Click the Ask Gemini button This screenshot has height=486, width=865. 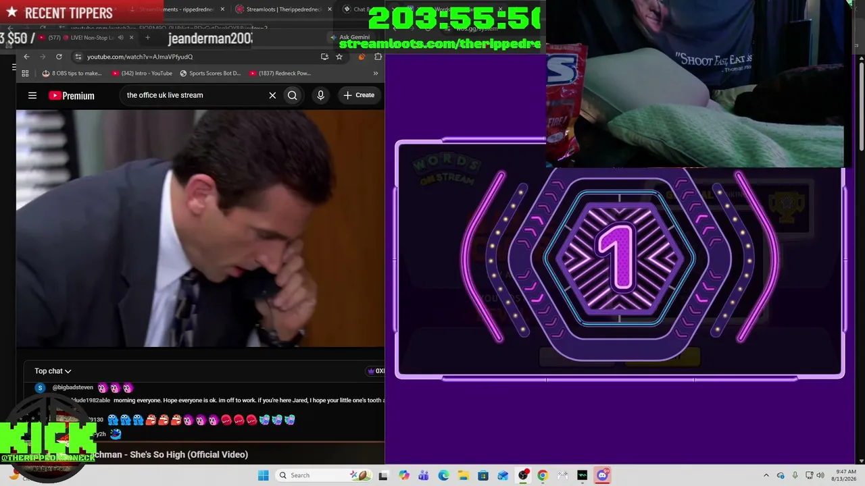click(x=350, y=37)
